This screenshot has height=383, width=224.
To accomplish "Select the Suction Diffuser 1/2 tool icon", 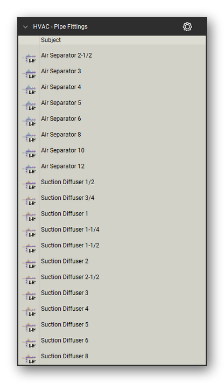I will (29, 185).
